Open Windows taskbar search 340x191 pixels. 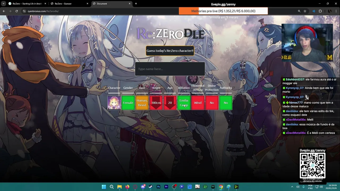(112, 187)
